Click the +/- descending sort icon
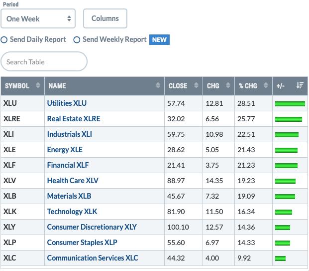This screenshot has height=271, width=309. pyautogui.click(x=300, y=85)
